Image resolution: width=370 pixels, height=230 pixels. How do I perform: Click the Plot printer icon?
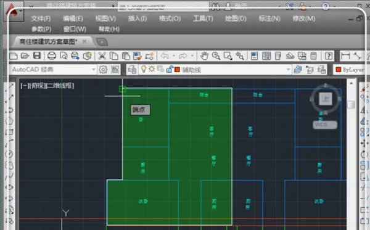[x=52, y=56]
